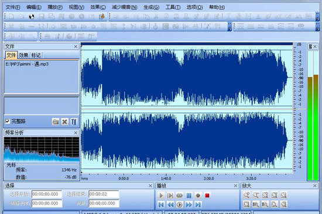
Task: Expand the overflow chevron ending the second-row left toolbar
Action: coord(229,26)
